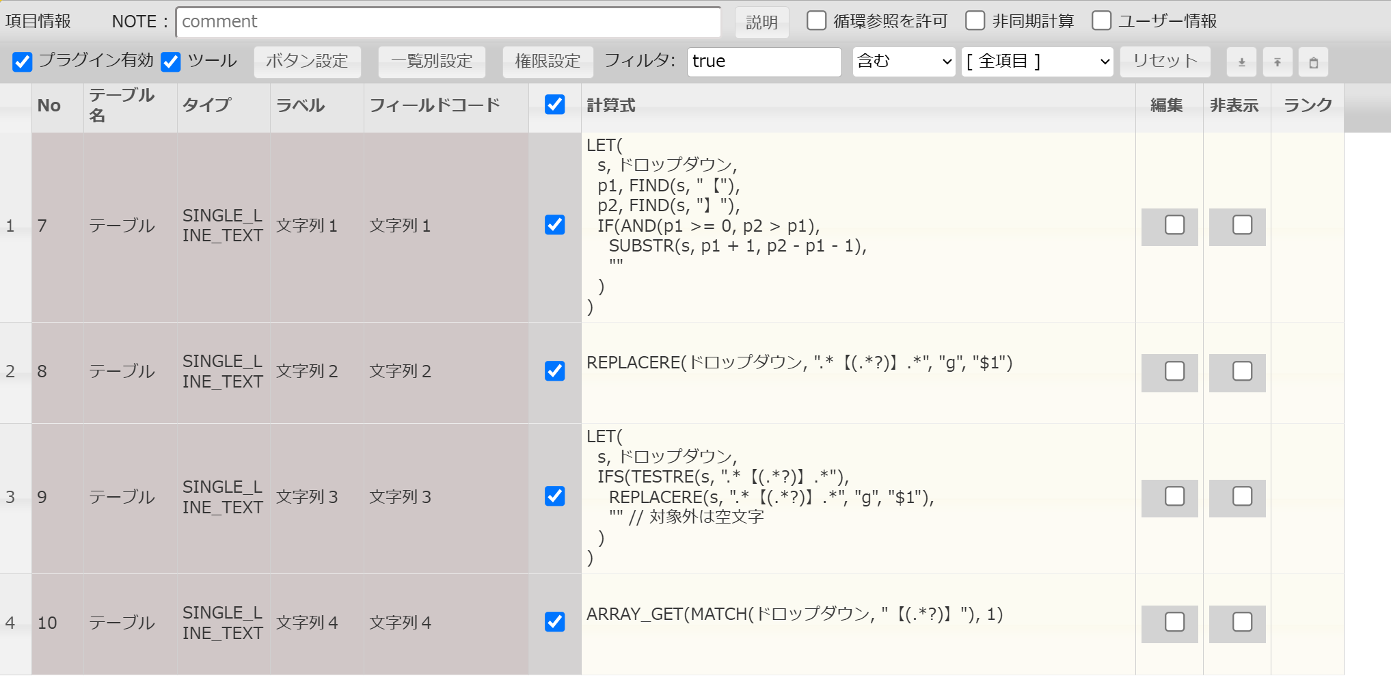Check 非表示 box for 文字列 3 row

[x=1242, y=496]
